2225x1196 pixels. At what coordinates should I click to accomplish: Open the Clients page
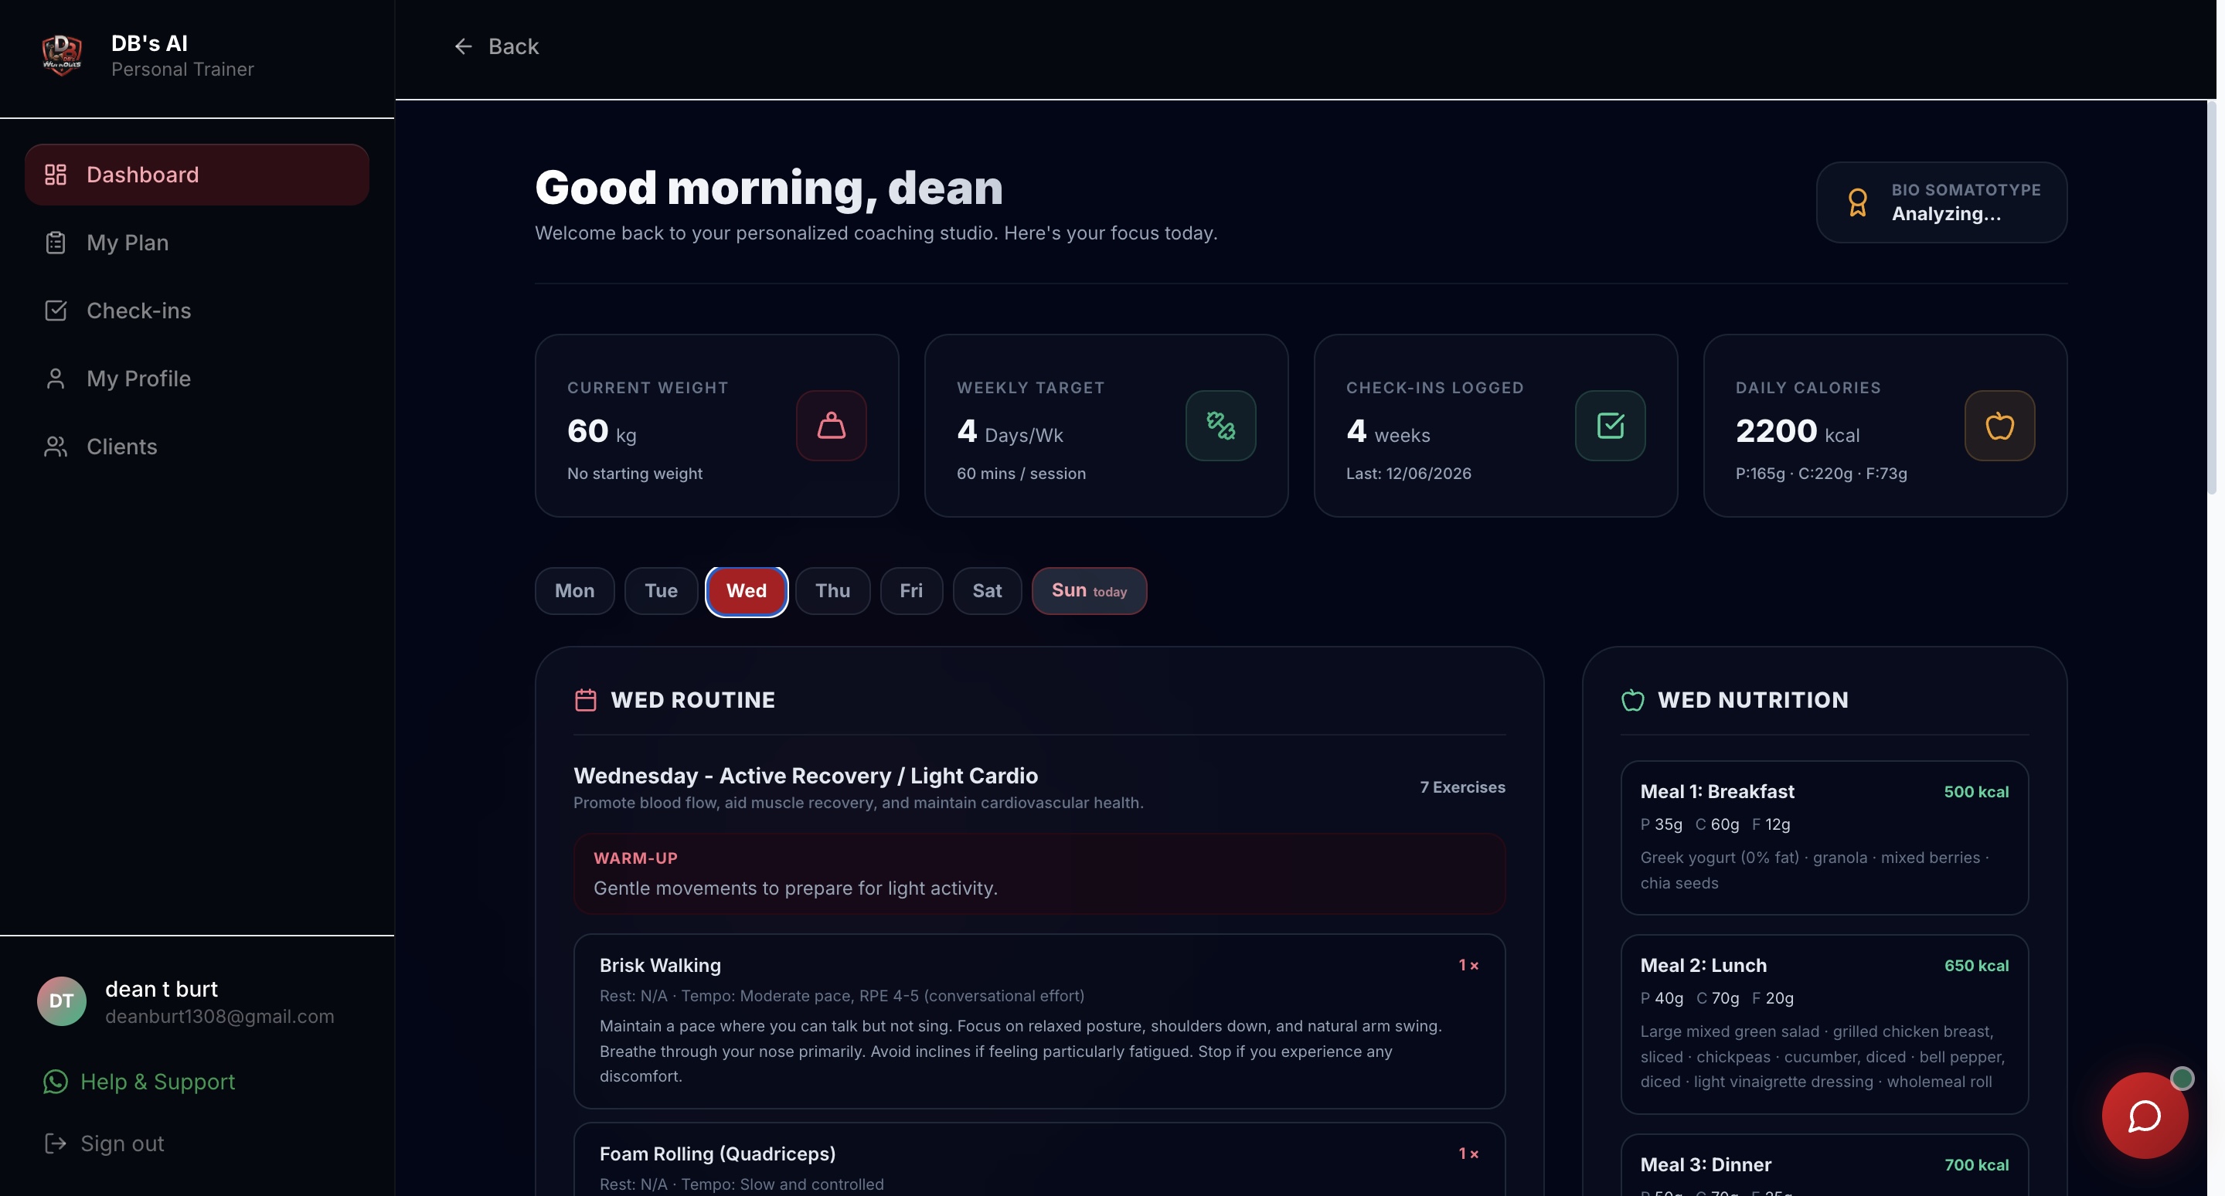pyautogui.click(x=197, y=447)
